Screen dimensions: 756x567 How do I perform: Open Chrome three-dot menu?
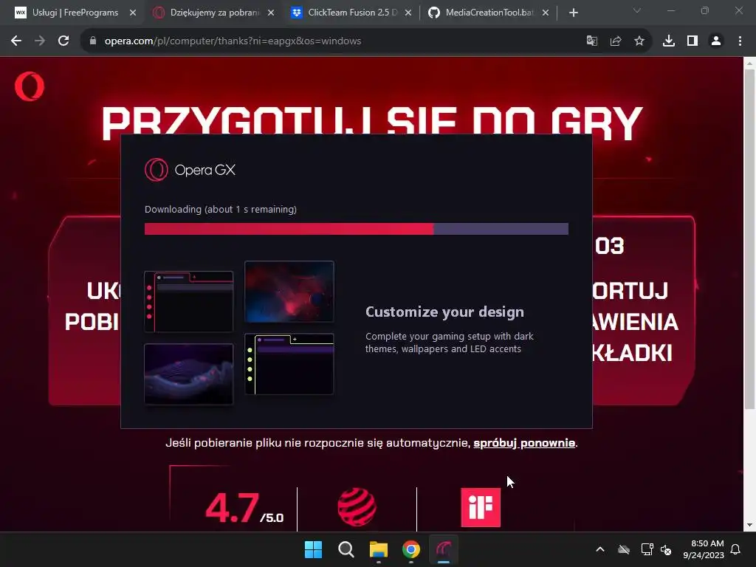[x=740, y=41]
